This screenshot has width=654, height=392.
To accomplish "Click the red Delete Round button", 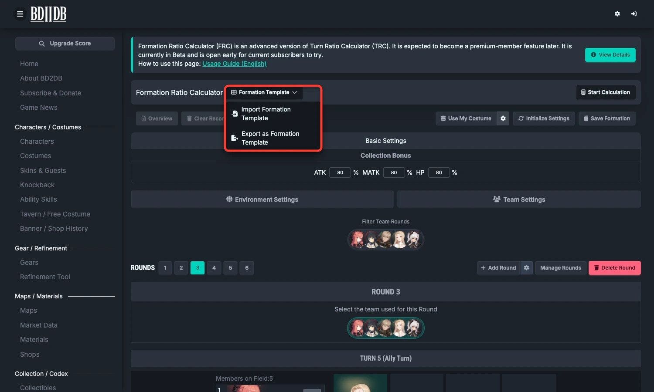I will 615,268.
